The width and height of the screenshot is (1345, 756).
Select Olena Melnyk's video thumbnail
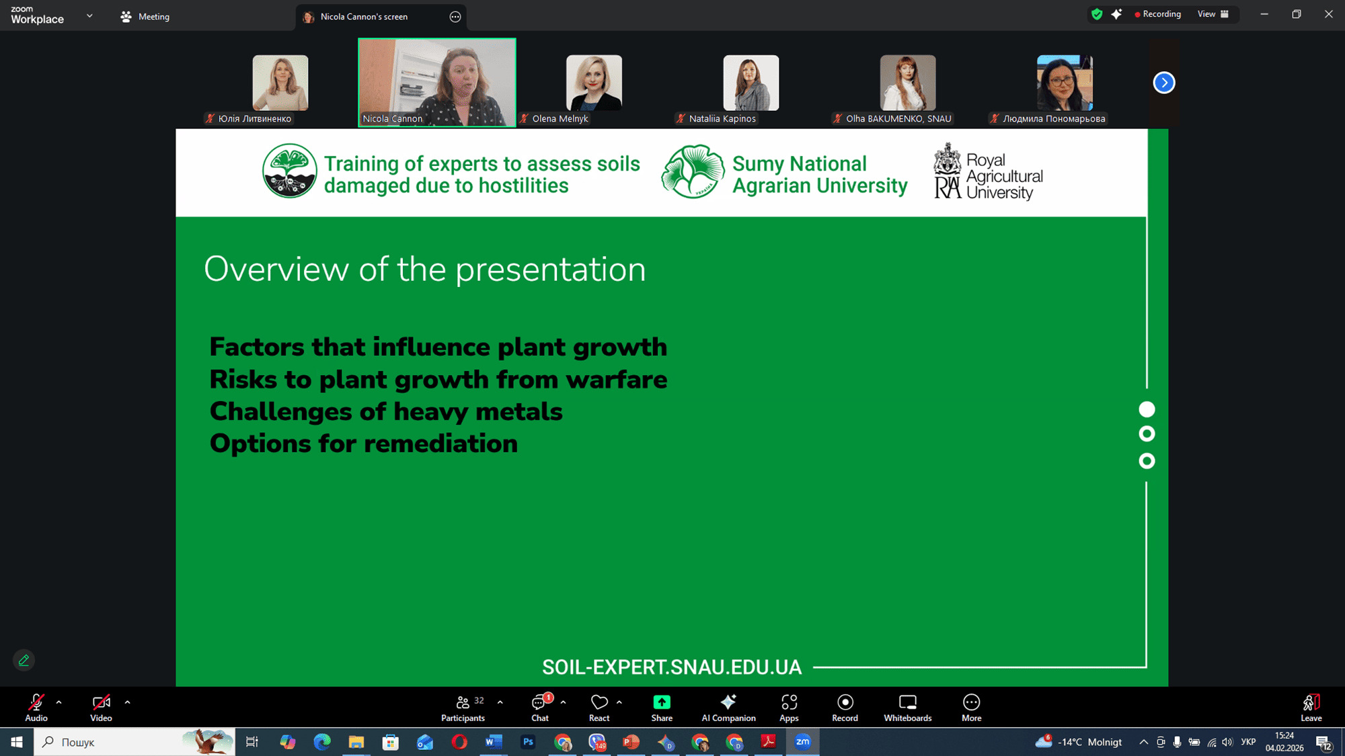594,83
